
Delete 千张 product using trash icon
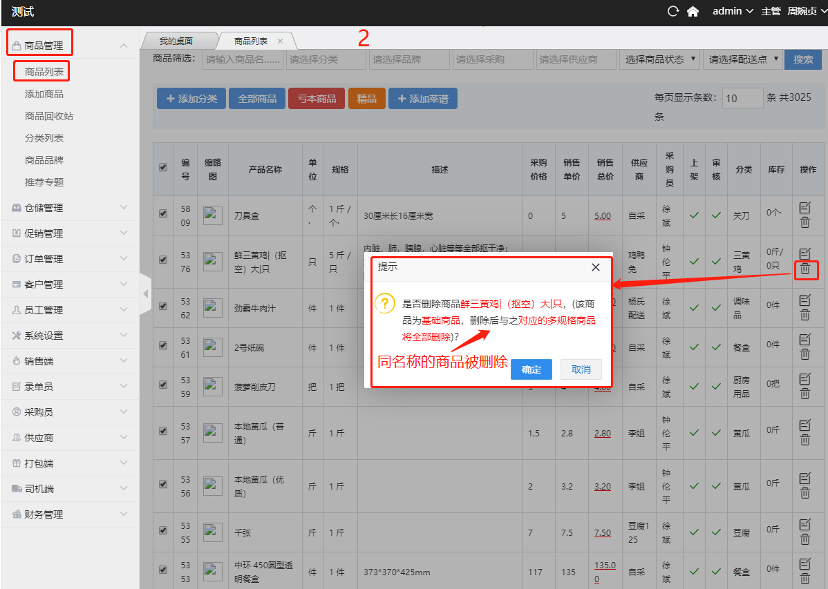pos(805,539)
